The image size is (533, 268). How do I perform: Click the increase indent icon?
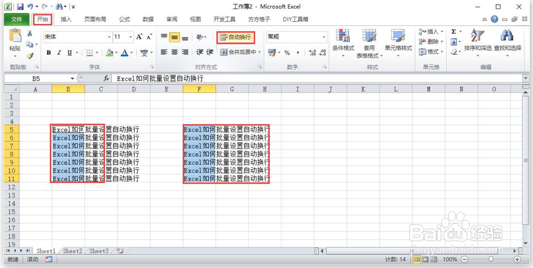(x=210, y=52)
